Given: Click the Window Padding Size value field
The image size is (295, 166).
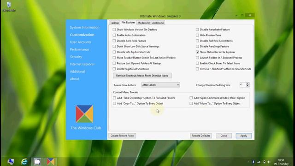Looking at the screenshot, I should (243, 85).
